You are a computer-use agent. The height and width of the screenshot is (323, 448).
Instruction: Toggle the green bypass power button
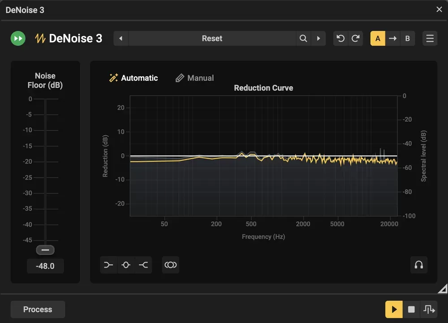click(x=18, y=38)
